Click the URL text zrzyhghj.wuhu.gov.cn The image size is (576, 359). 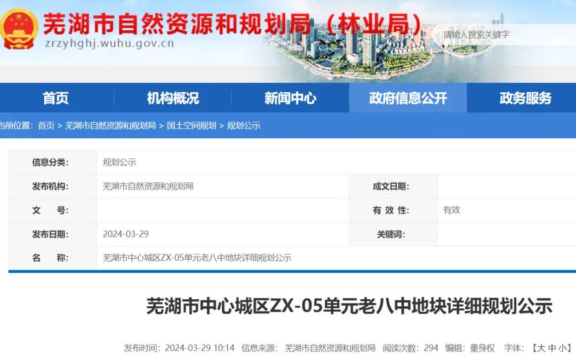[109, 43]
